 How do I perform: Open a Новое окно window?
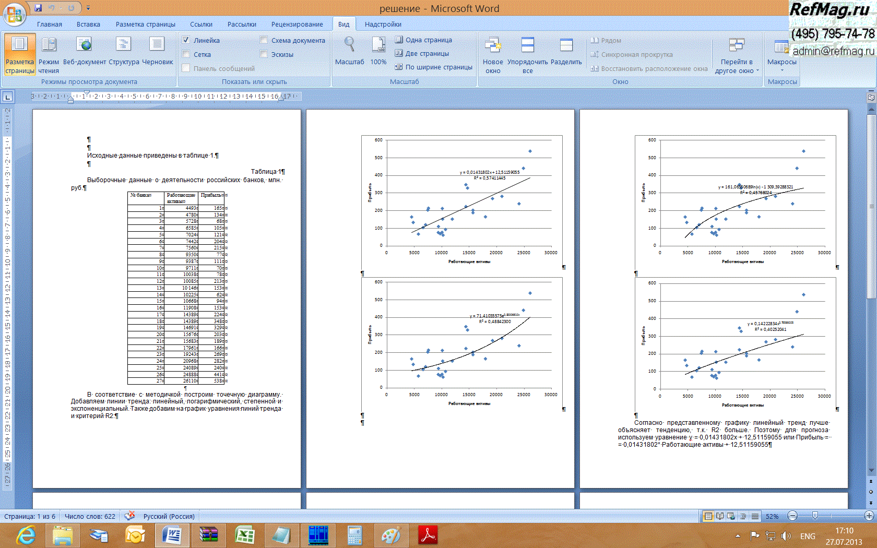pos(493,46)
